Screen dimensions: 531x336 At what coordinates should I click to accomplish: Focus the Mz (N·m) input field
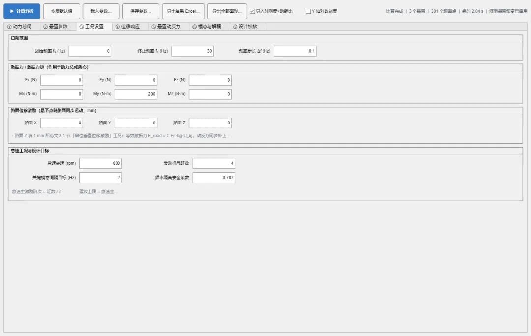(x=210, y=94)
